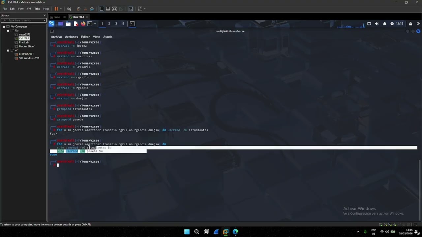The height and width of the screenshot is (237, 422).
Task: Switch to workspace 2
Action: (109, 24)
